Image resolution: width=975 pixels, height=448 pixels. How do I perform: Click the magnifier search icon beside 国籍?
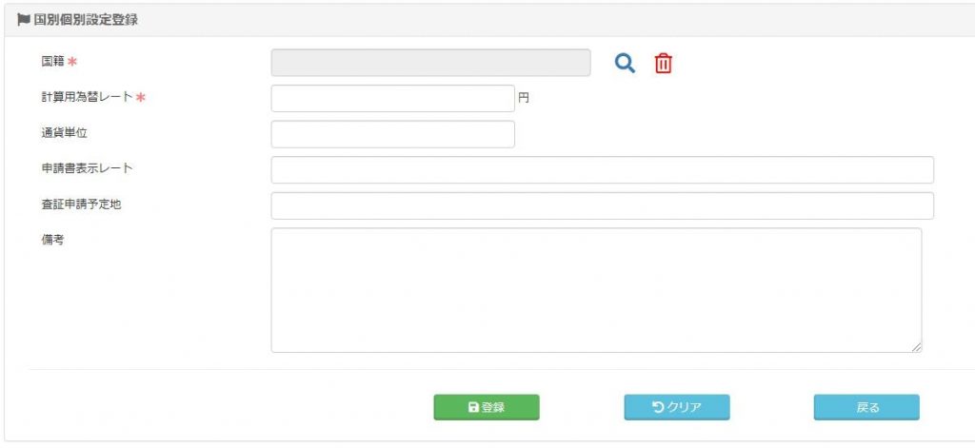pos(625,64)
